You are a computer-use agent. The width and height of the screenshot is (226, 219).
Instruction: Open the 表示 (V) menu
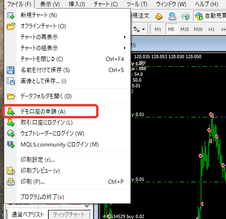pyautogui.click(x=50, y=4)
